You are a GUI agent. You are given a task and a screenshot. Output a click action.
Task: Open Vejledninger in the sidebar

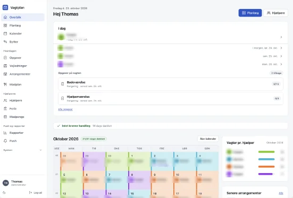point(23,66)
